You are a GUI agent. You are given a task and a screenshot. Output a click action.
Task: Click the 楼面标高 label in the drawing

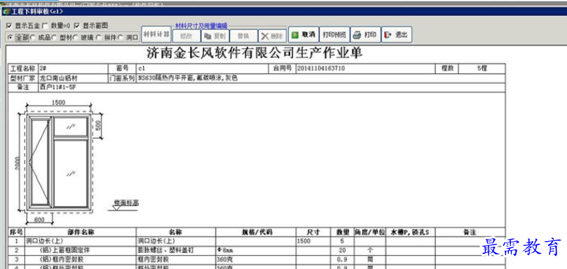[126, 203]
